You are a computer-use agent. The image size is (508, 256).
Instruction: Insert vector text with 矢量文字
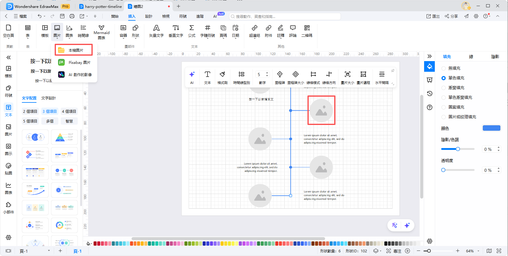pyautogui.click(x=156, y=31)
